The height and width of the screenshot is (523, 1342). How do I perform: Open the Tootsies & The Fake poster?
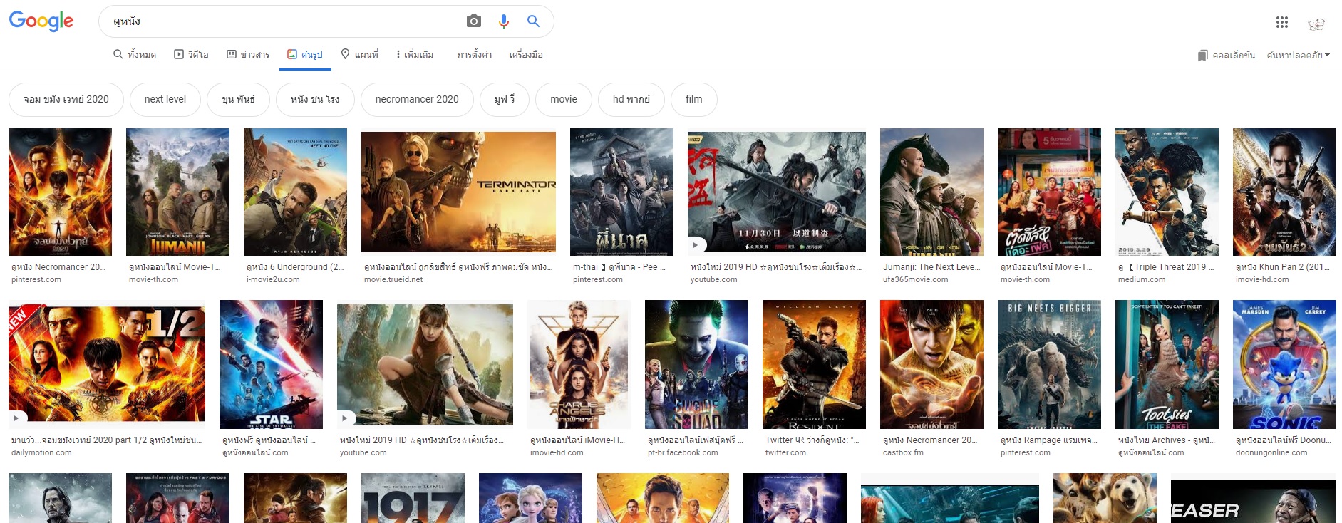[x=1167, y=364]
